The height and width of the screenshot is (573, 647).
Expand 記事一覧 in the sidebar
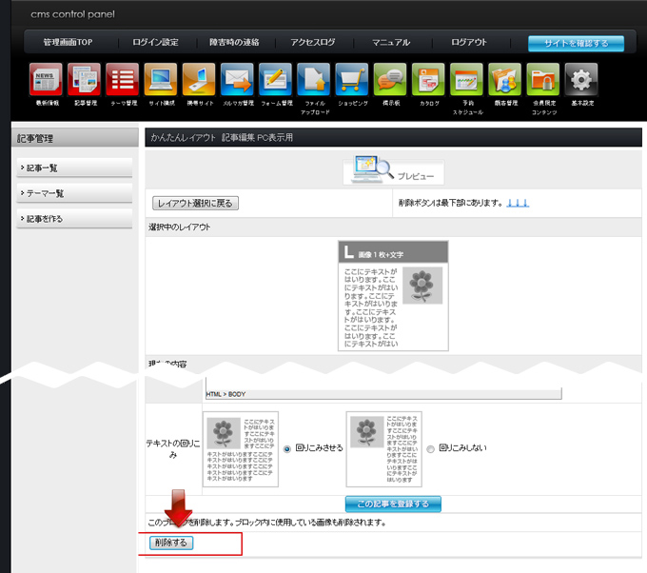pyautogui.click(x=74, y=168)
